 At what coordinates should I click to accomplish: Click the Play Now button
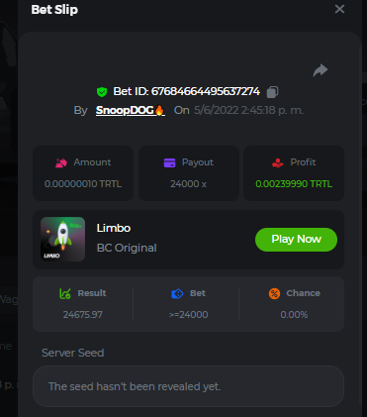pyautogui.click(x=296, y=240)
